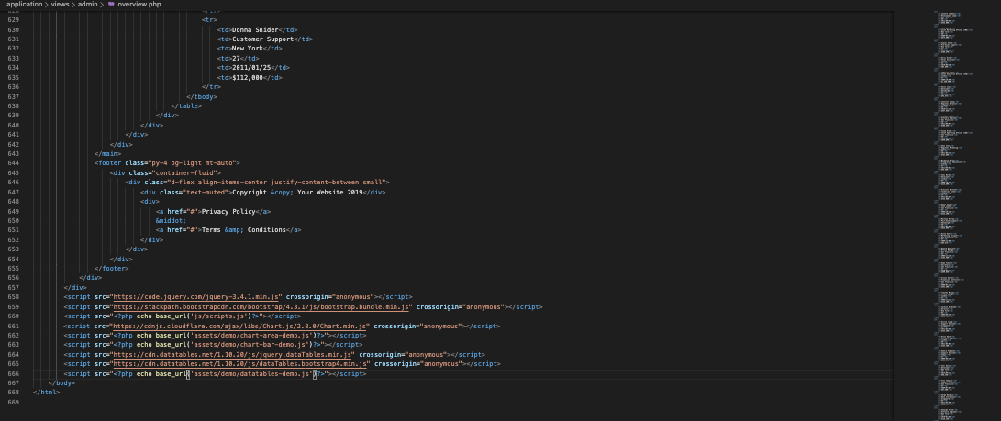Open the application breadcrumb segment
1001x421 pixels.
[x=24, y=4]
